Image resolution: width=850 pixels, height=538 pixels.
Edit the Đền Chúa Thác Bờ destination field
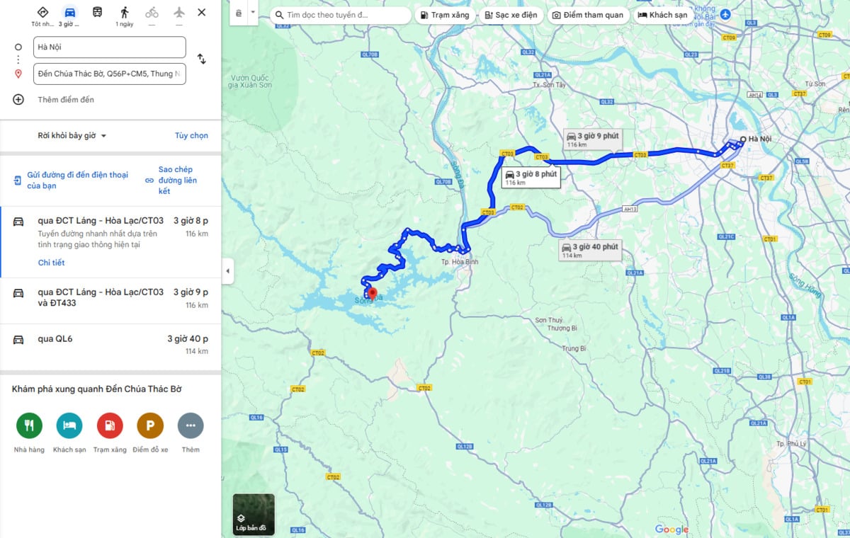(110, 74)
